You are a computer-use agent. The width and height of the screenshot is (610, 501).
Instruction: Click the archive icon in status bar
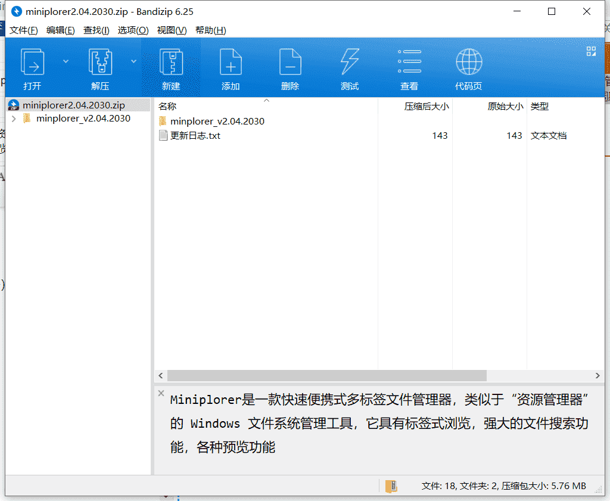coord(391,486)
